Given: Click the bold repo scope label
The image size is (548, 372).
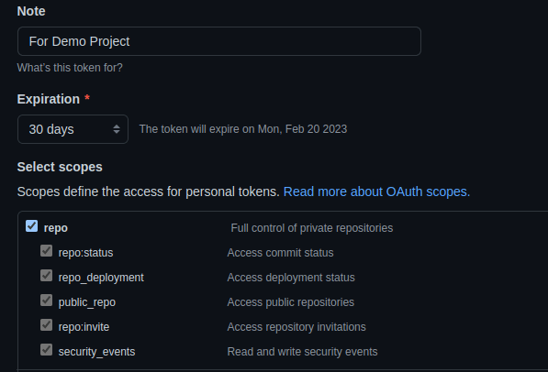Looking at the screenshot, I should click(56, 228).
